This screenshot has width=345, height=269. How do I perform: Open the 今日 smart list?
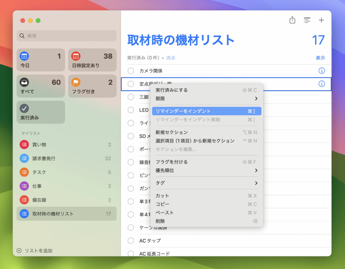tap(25, 57)
